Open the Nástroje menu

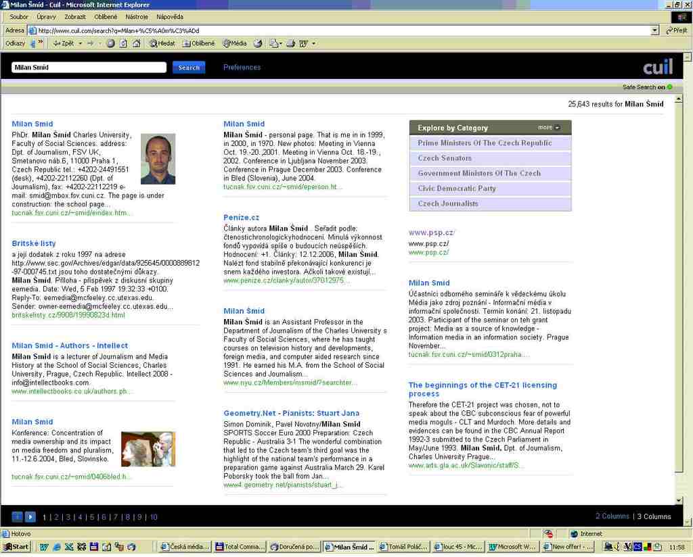pos(137,17)
